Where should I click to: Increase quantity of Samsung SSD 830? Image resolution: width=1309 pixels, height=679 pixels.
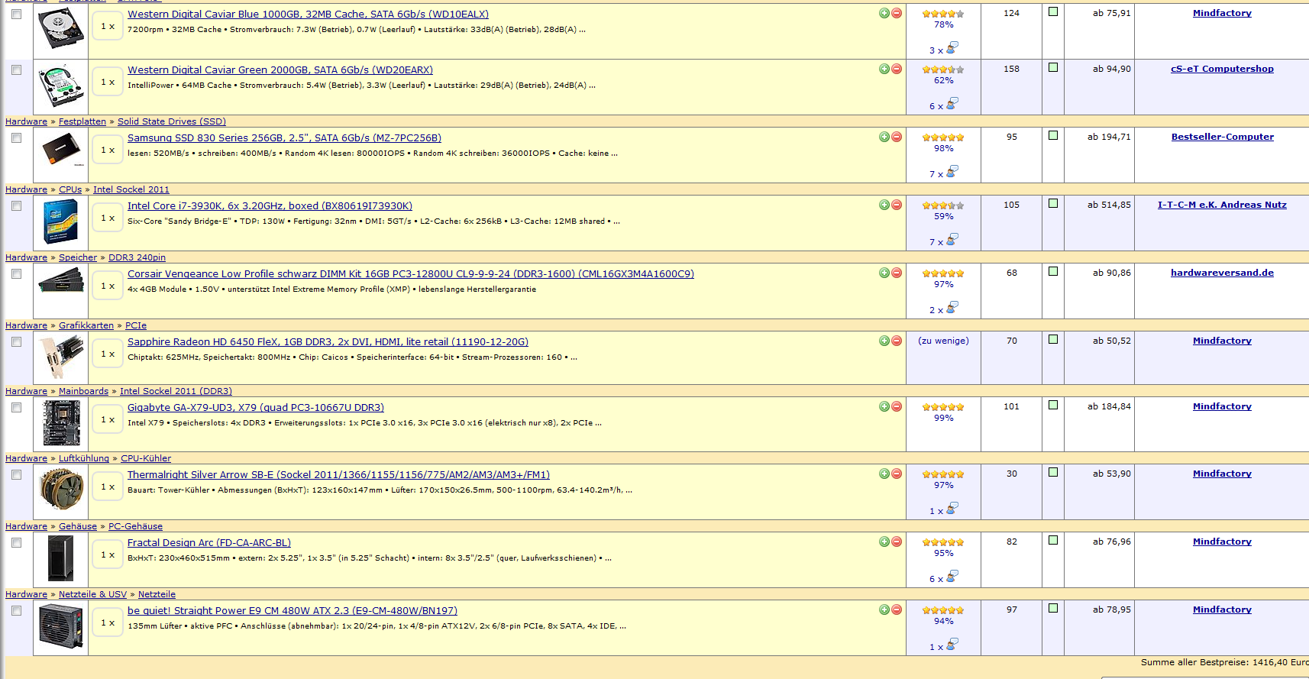884,137
